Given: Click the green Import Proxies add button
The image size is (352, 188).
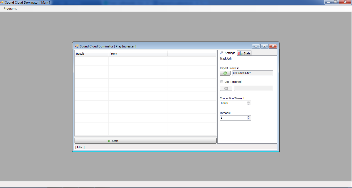Looking at the screenshot, I should click(225, 73).
